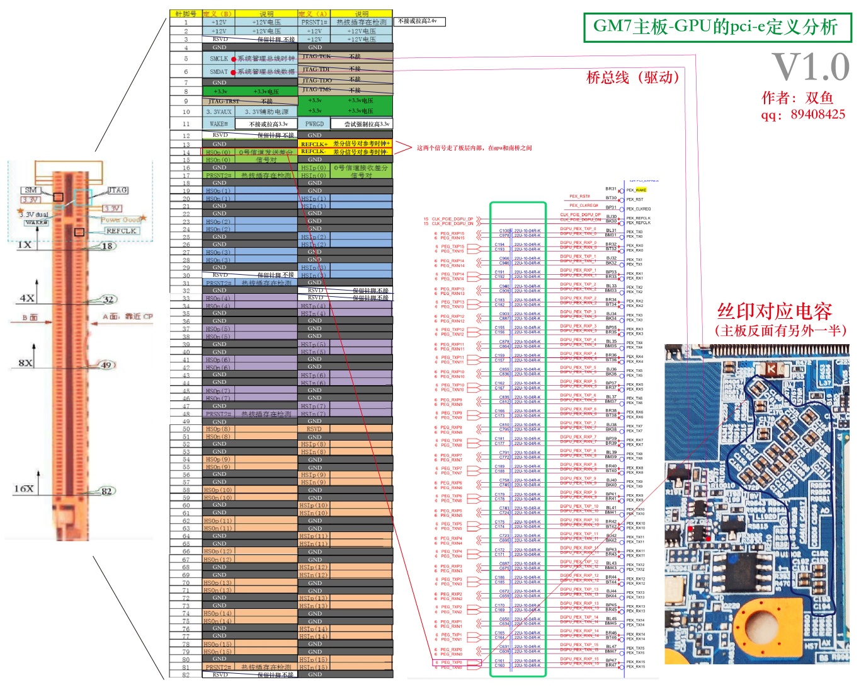Click the title 'GM7主板-GPU的pci-e定义分析'
Viewport: 866px width, 687px height.
[x=716, y=27]
